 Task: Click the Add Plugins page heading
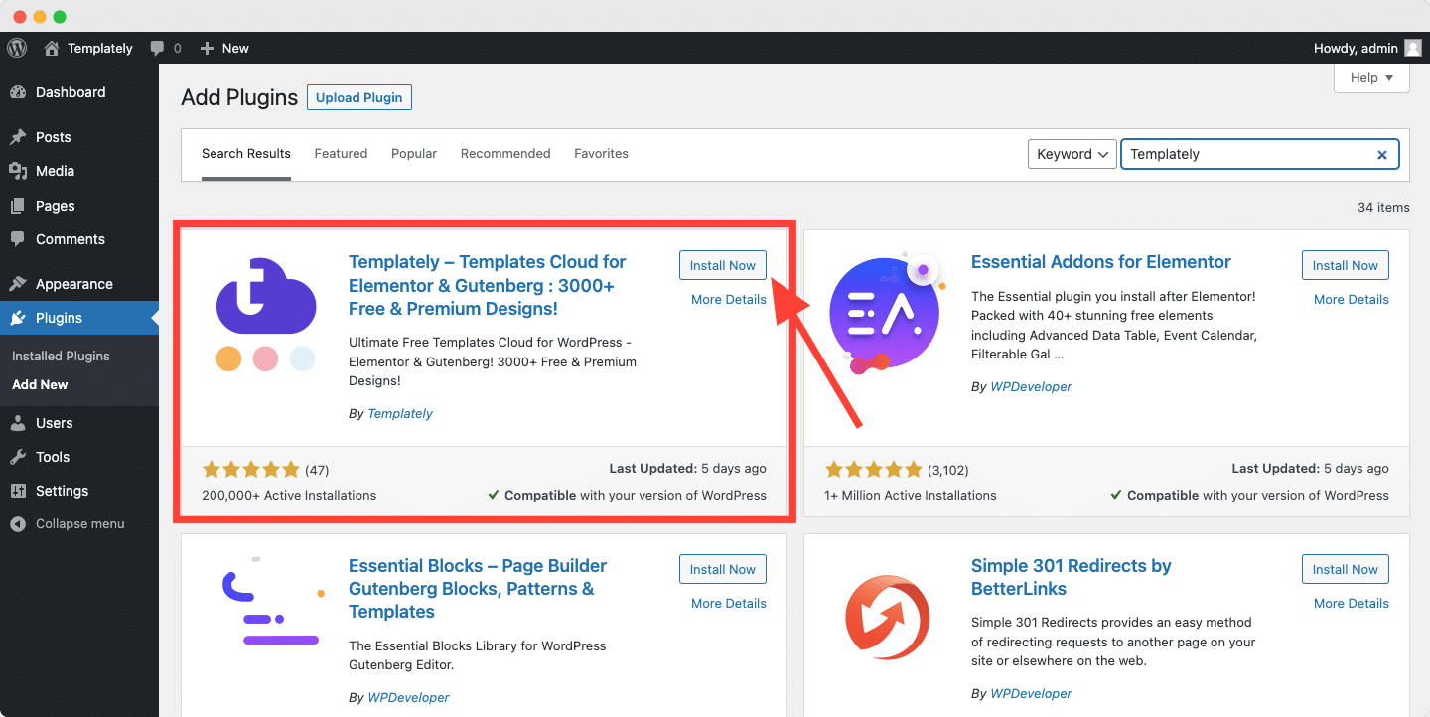tap(239, 97)
